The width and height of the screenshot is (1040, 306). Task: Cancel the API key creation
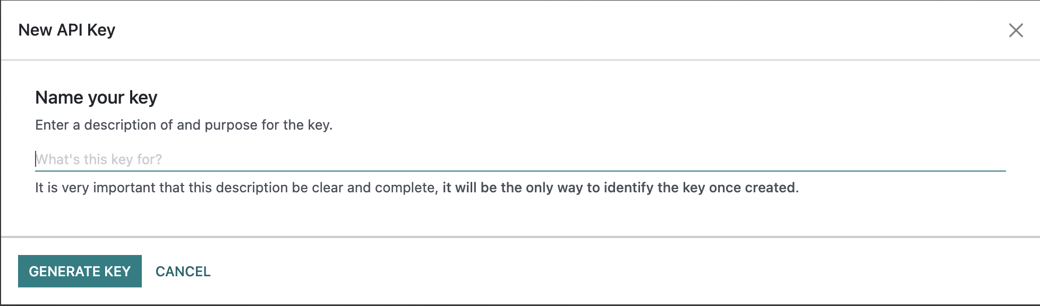[183, 271]
